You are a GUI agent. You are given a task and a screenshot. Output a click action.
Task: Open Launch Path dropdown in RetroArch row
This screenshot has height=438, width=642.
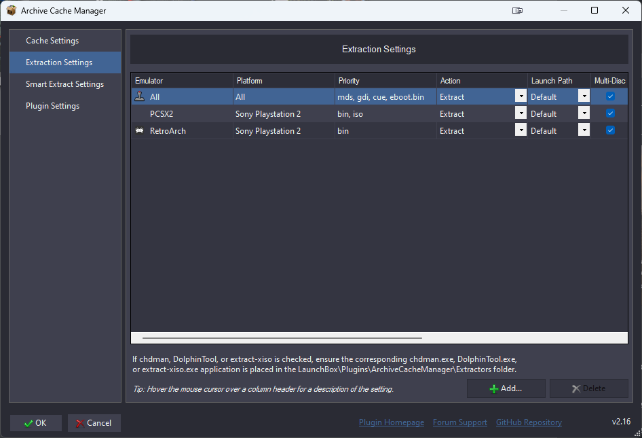(584, 130)
